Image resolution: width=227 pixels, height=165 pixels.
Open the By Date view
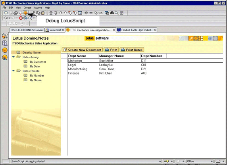point(35,66)
